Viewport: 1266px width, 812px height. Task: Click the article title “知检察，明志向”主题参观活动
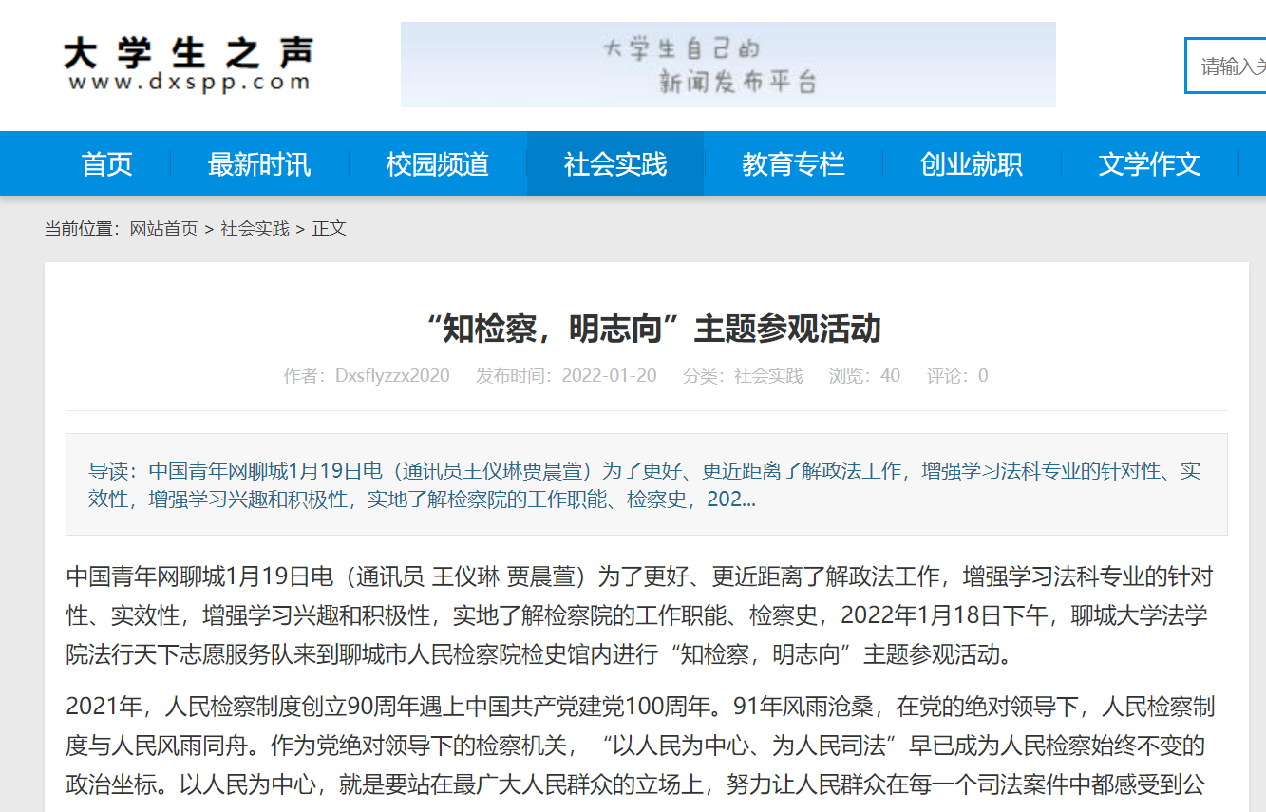point(654,329)
